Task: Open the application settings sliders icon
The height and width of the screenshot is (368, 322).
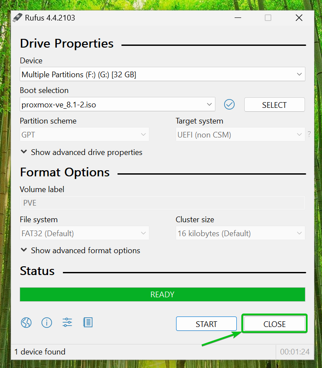Action: point(67,323)
